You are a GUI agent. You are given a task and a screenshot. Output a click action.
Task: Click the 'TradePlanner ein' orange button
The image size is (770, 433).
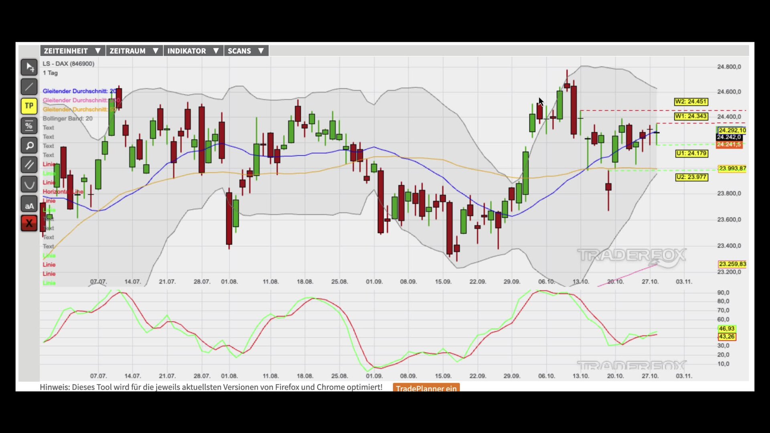[x=426, y=388]
